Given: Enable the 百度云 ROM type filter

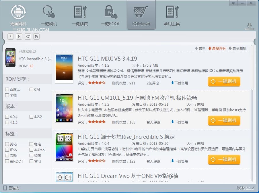Looking at the screenshot, I should click(7, 90).
